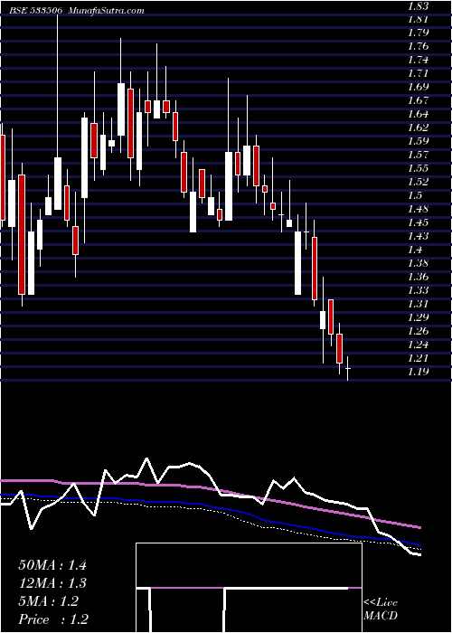
Task: Select the 1.21 price axis label
Action: pos(418,358)
